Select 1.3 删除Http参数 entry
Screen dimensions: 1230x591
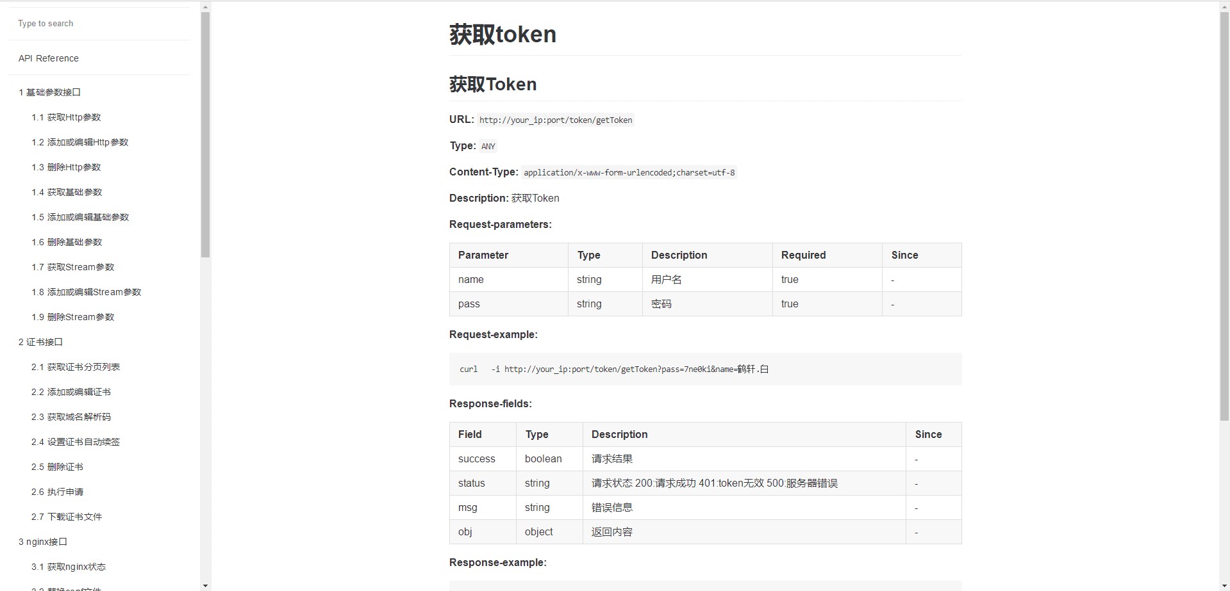point(66,166)
